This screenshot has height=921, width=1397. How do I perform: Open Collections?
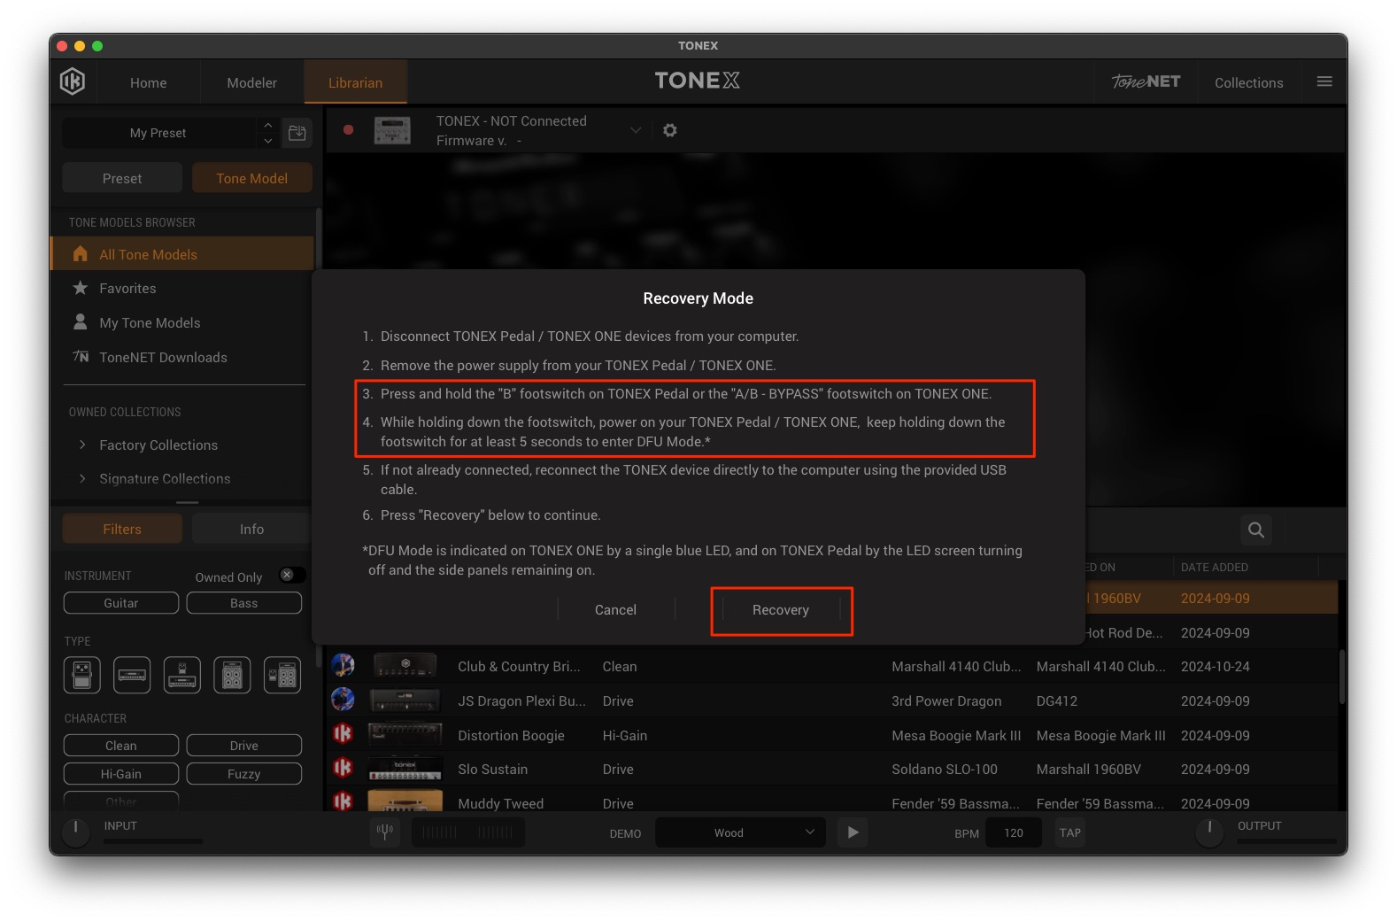(1248, 82)
